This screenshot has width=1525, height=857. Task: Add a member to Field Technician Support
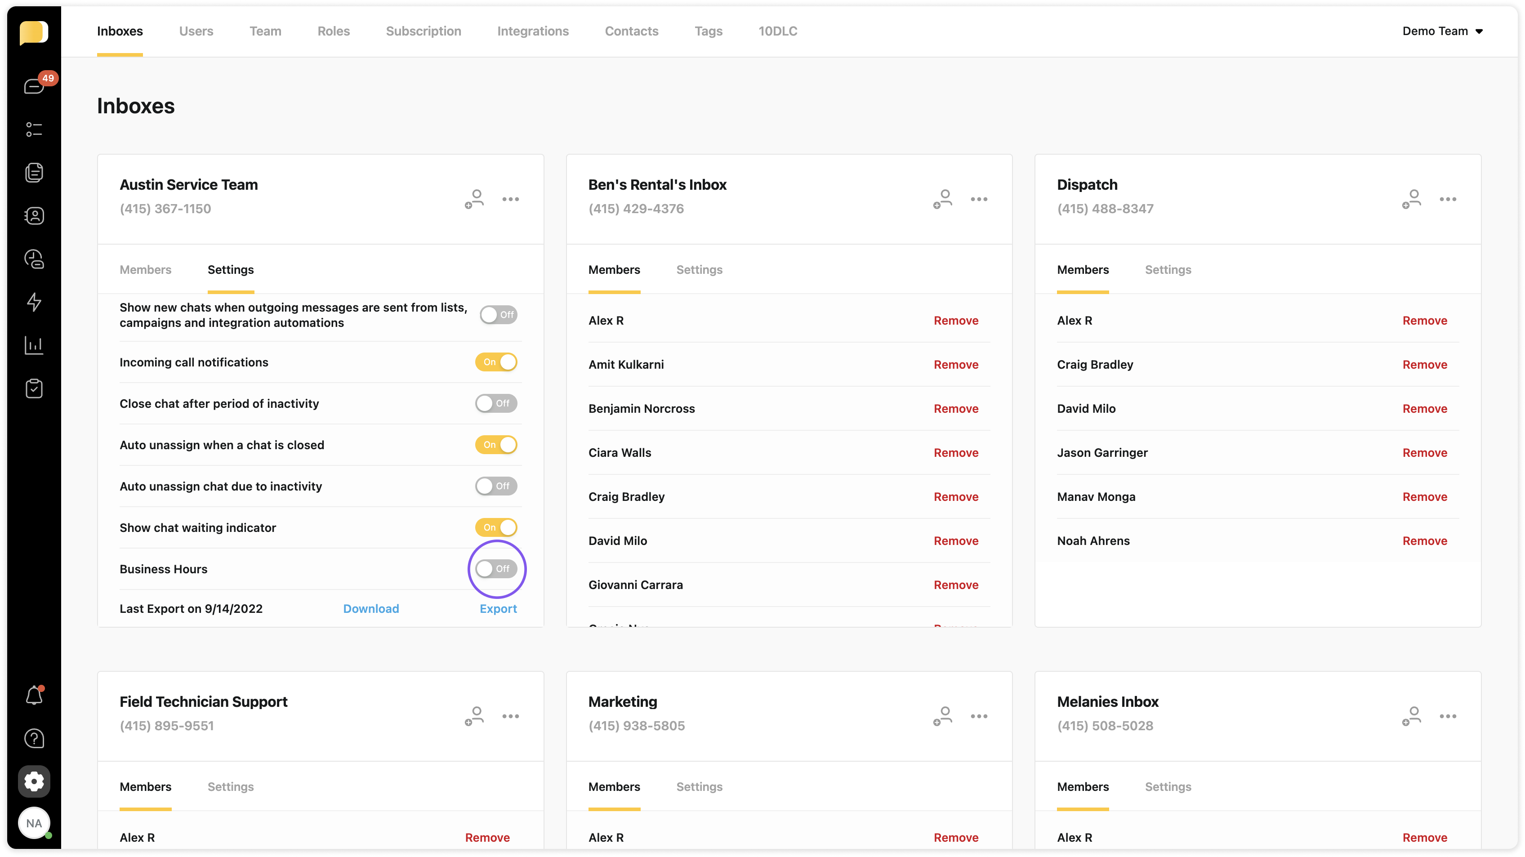pyautogui.click(x=474, y=716)
